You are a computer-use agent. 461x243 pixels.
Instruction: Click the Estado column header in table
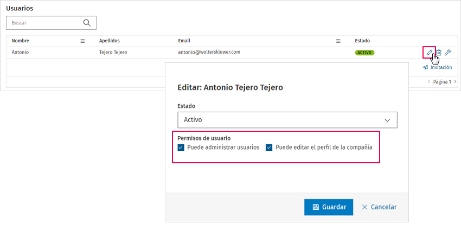[362, 41]
